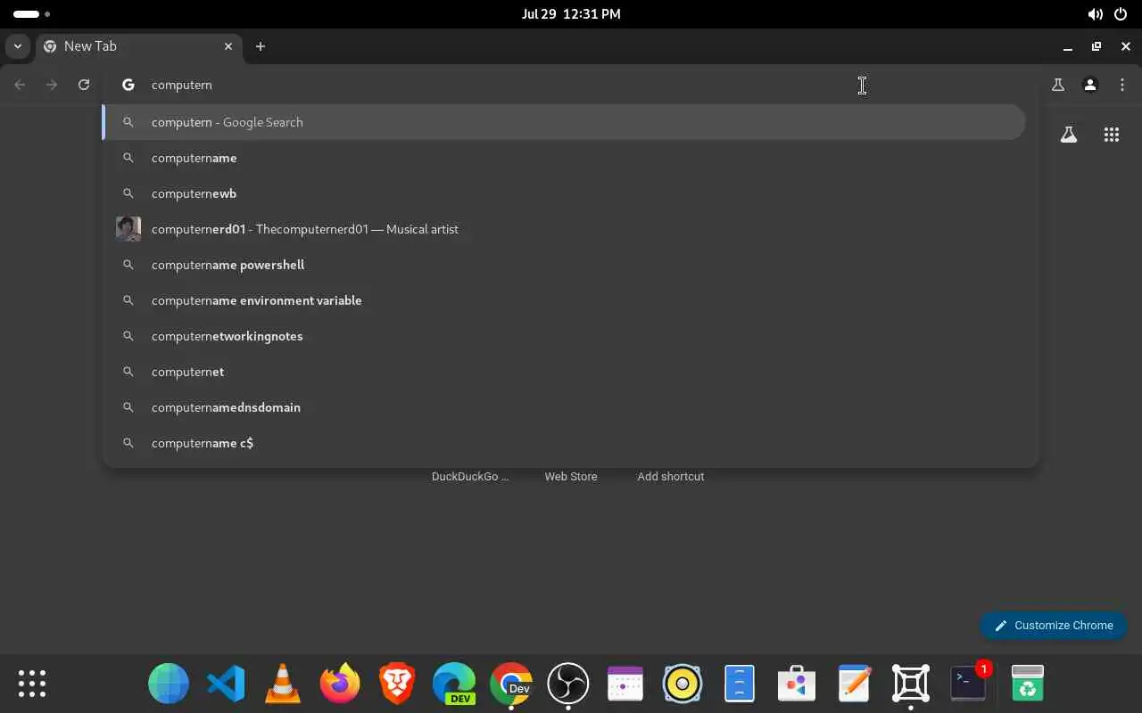
Task: Launch OBS Studio from dock
Action: pos(568,684)
